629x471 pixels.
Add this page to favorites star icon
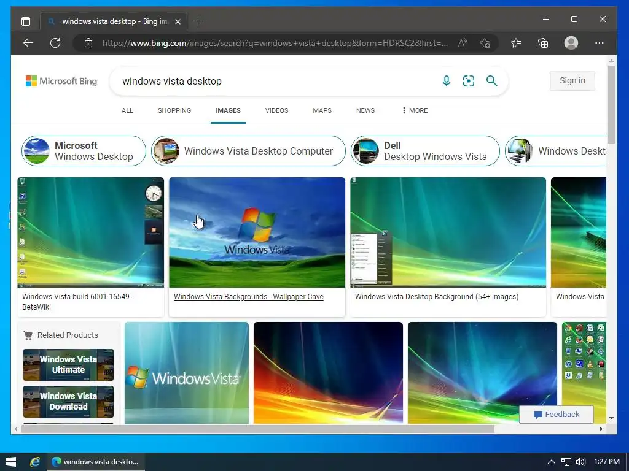click(485, 43)
